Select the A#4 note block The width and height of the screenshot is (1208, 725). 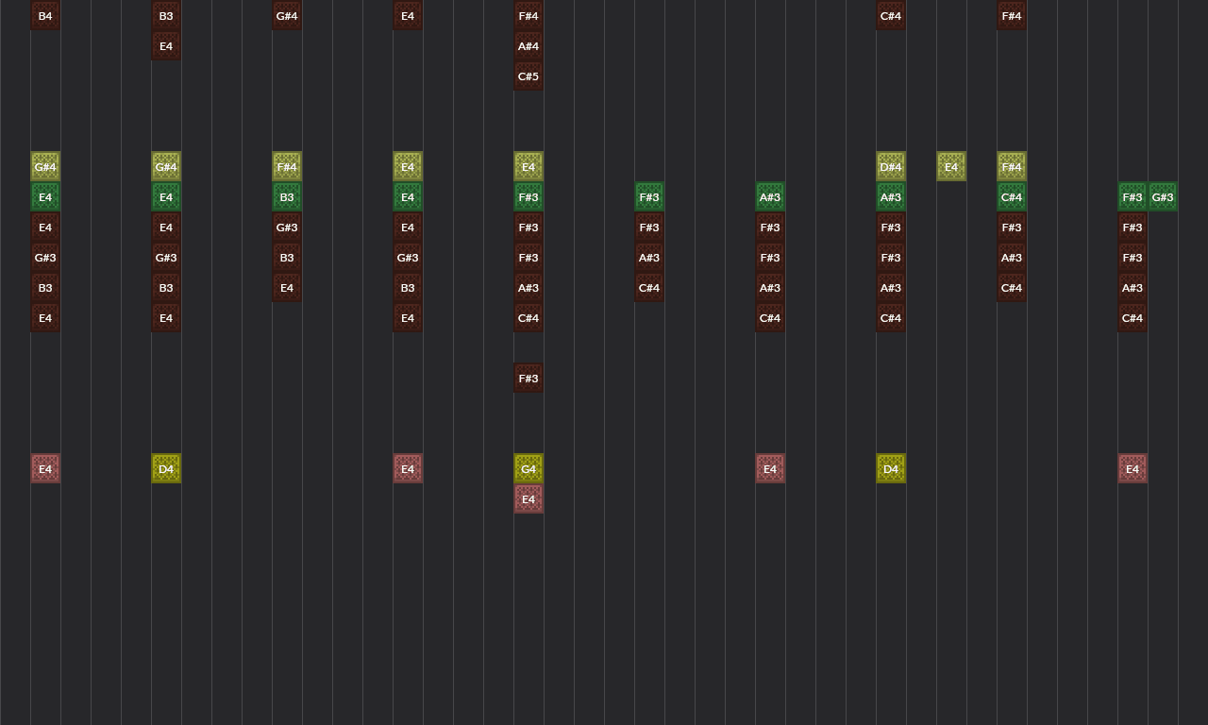click(x=528, y=45)
